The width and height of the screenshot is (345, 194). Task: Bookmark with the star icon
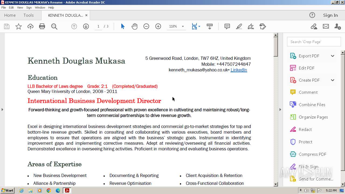[x=19, y=26]
